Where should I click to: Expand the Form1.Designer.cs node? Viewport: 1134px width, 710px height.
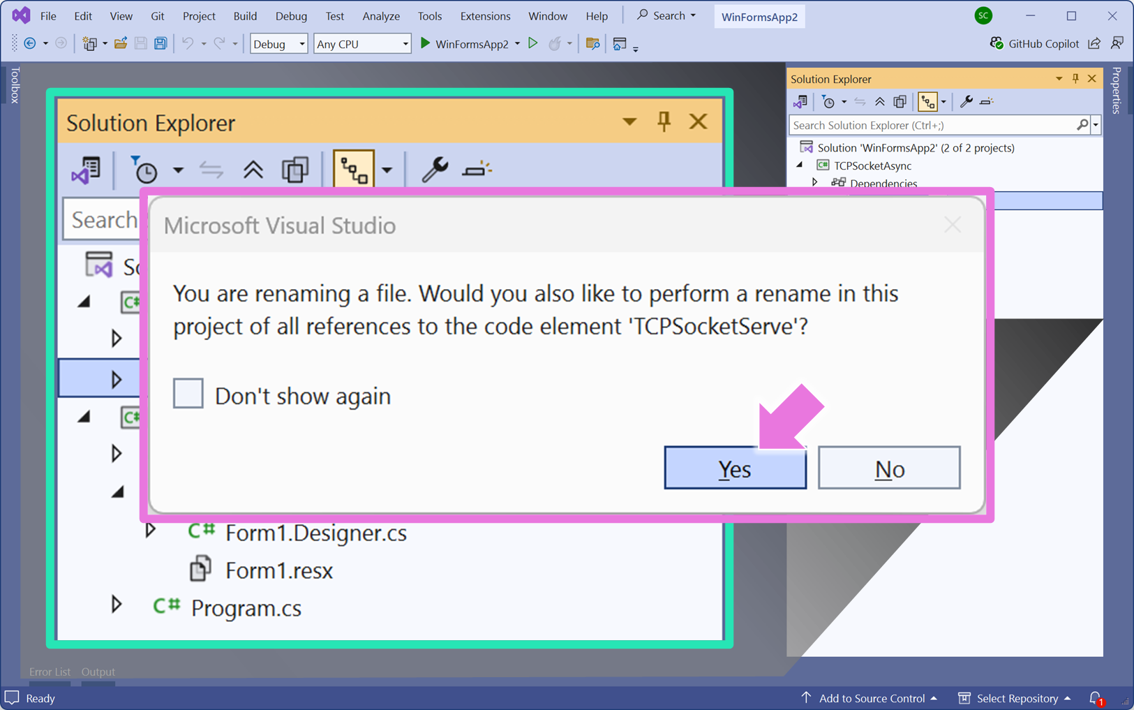[x=150, y=531]
